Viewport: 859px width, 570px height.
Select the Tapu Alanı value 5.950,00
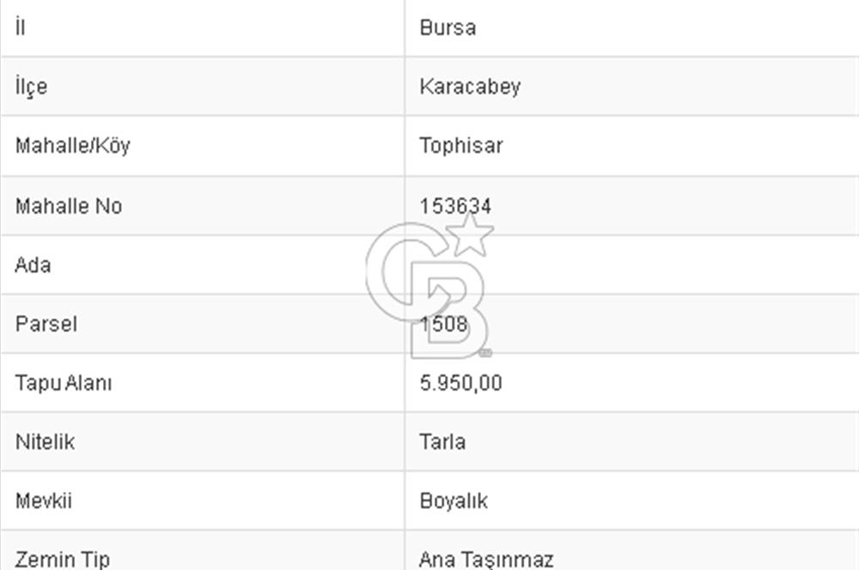coord(460,383)
